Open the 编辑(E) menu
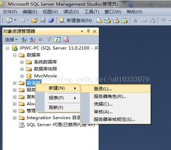This screenshot has width=171, height=150. [x=30, y=12]
